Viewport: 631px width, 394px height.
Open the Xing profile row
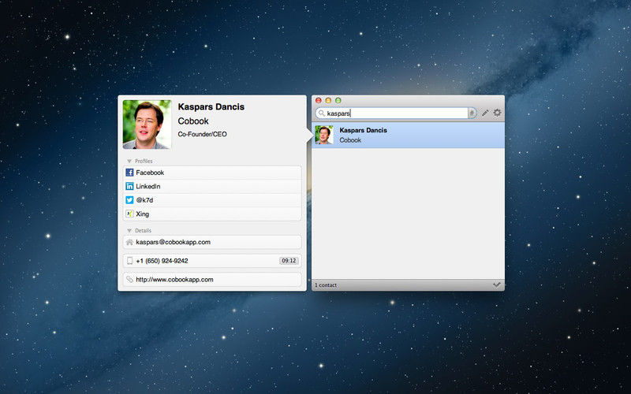[x=212, y=214]
